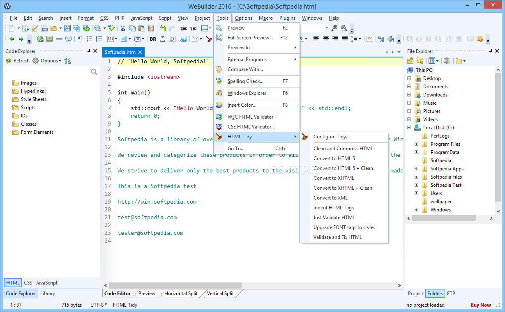Open the special character omega tool
The image size is (505, 312).
point(172,39)
